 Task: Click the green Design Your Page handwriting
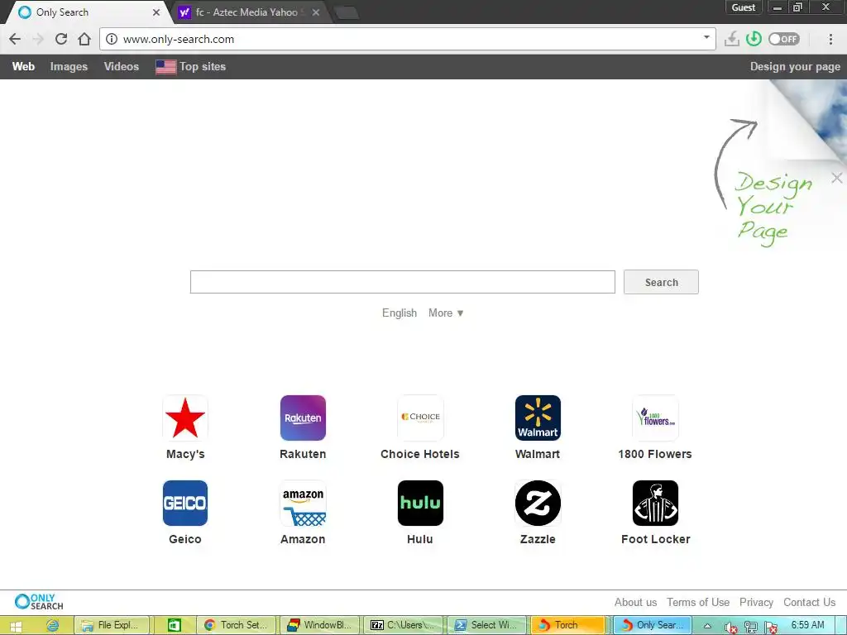(773, 209)
